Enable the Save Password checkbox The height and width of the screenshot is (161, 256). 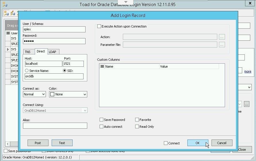[x=101, y=120]
